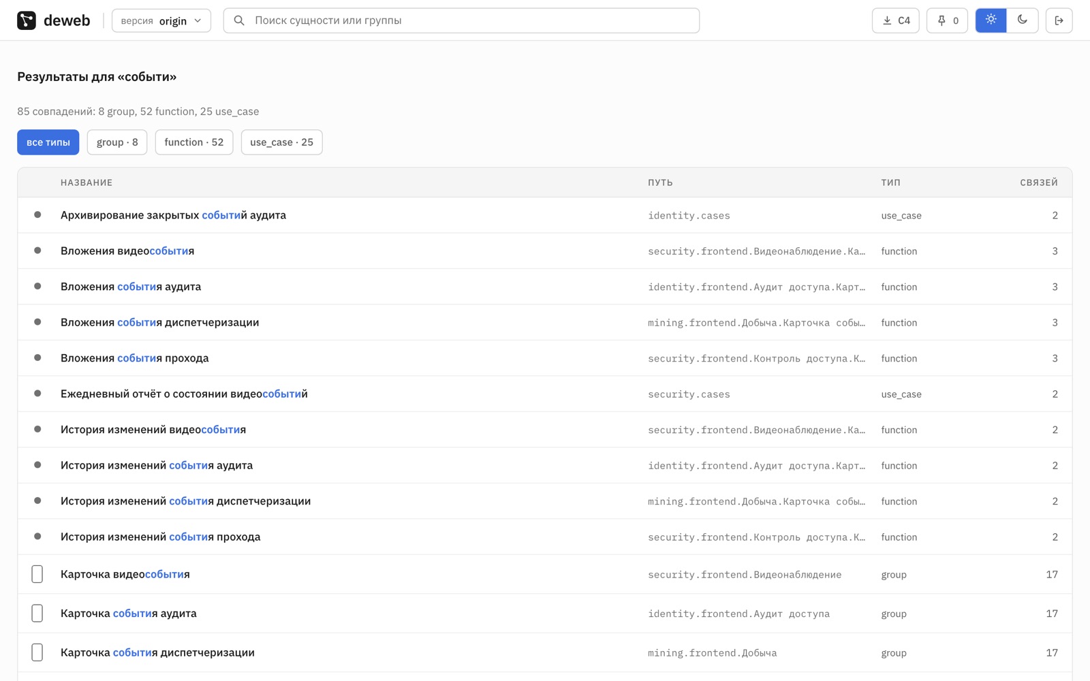Click path 'security.frontend.Видеонаблюдение' of Карточка видеособытия
1090x681 pixels.
(745, 575)
